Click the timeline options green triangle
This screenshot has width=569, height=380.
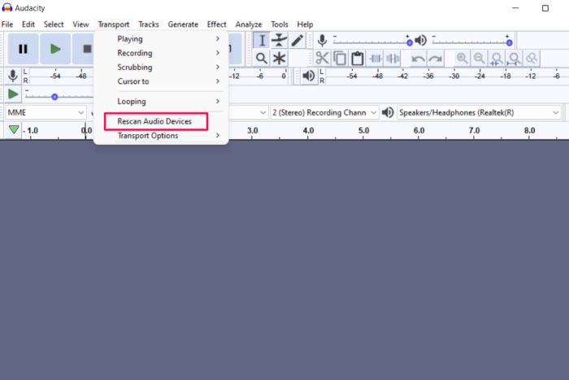coord(14,129)
